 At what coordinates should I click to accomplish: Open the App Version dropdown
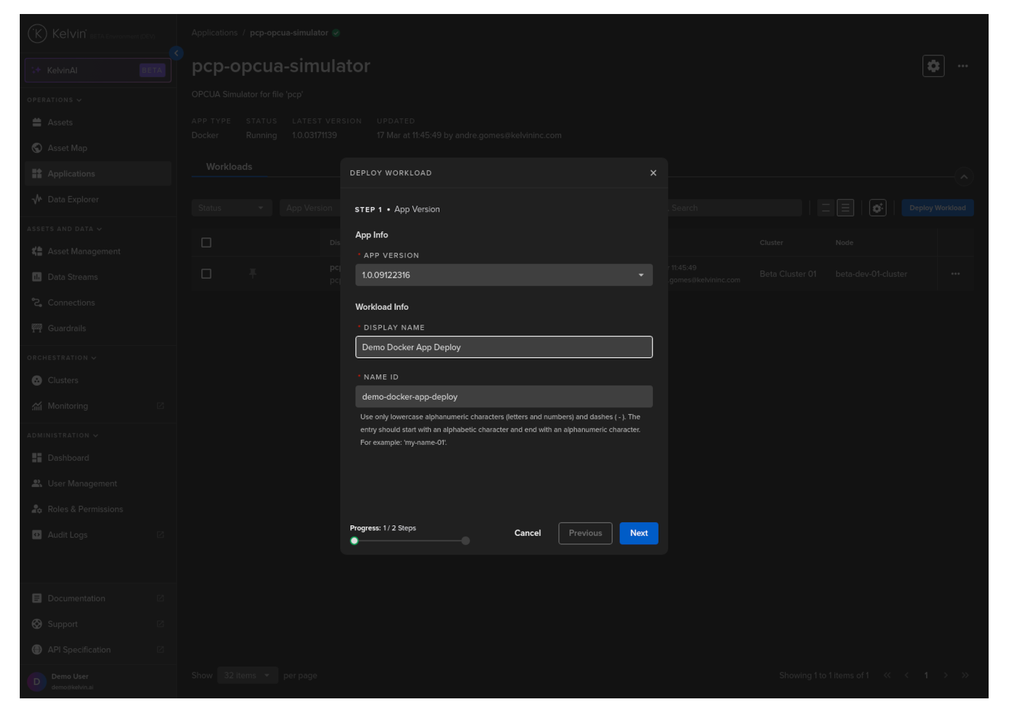click(503, 275)
